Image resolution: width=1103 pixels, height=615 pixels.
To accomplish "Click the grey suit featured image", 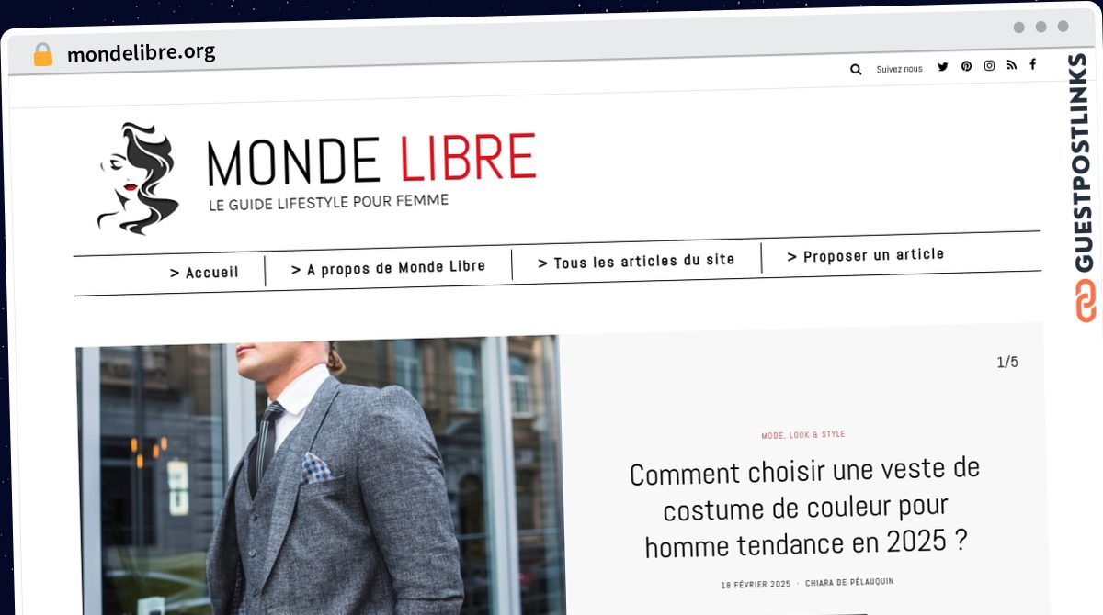I will coord(320,475).
